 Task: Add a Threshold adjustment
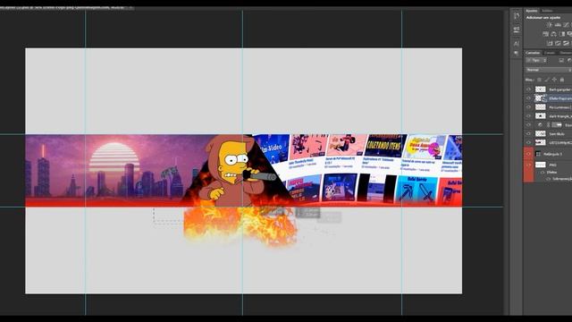566,43
